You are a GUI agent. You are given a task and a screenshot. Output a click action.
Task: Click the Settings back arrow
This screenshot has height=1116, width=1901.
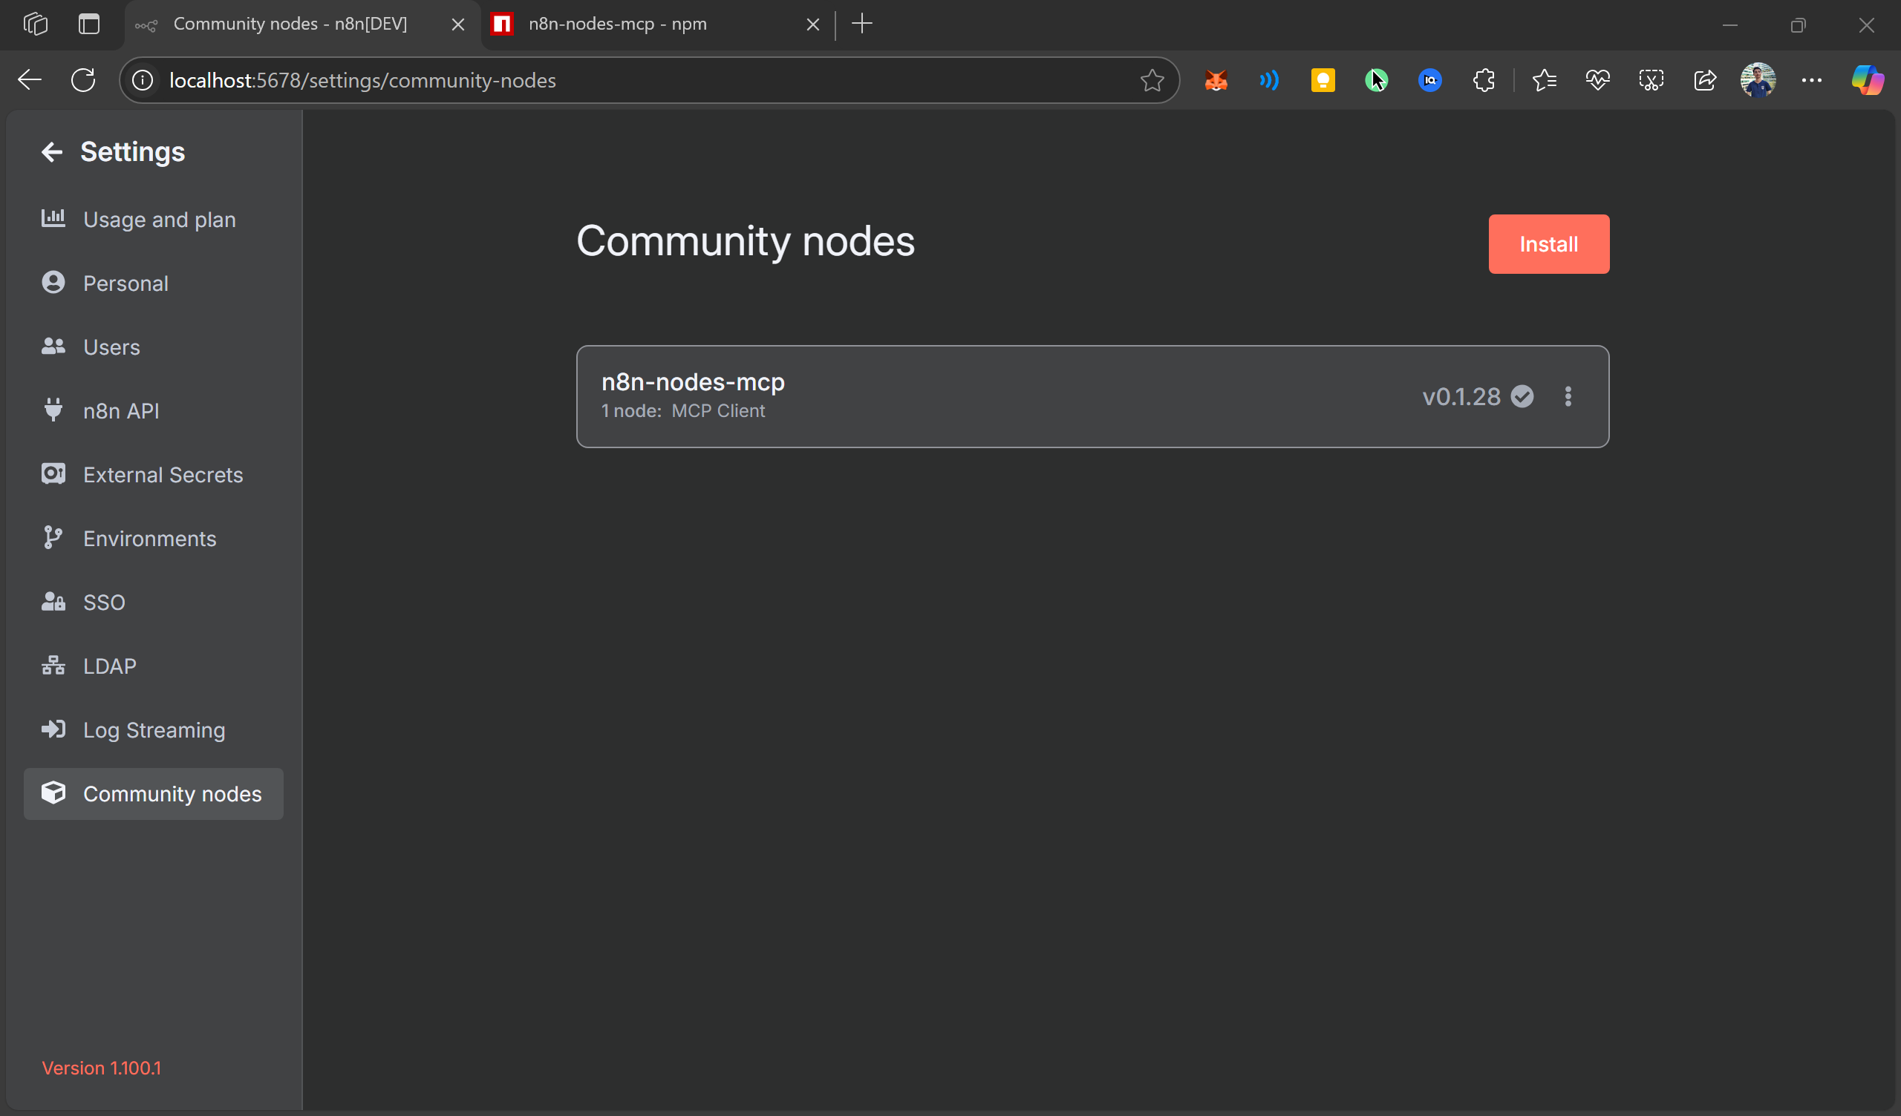click(x=51, y=151)
